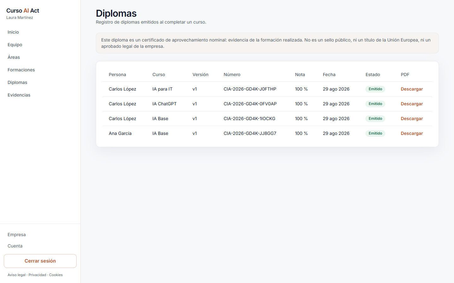Click the Estado column header
This screenshot has height=283, width=454.
coord(373,75)
